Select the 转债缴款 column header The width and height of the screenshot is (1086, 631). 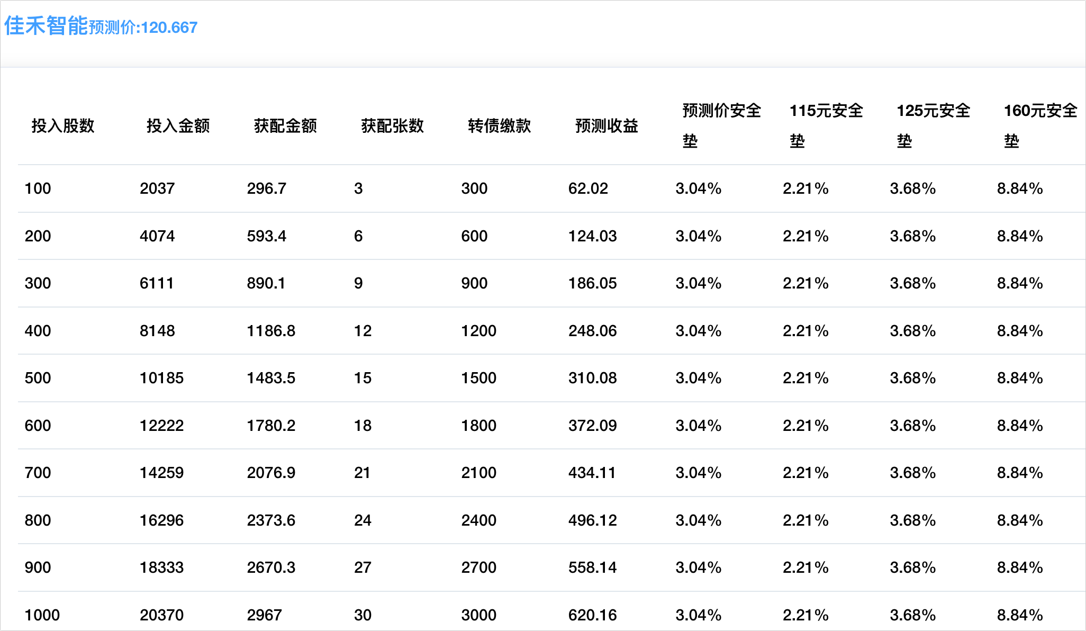point(499,126)
